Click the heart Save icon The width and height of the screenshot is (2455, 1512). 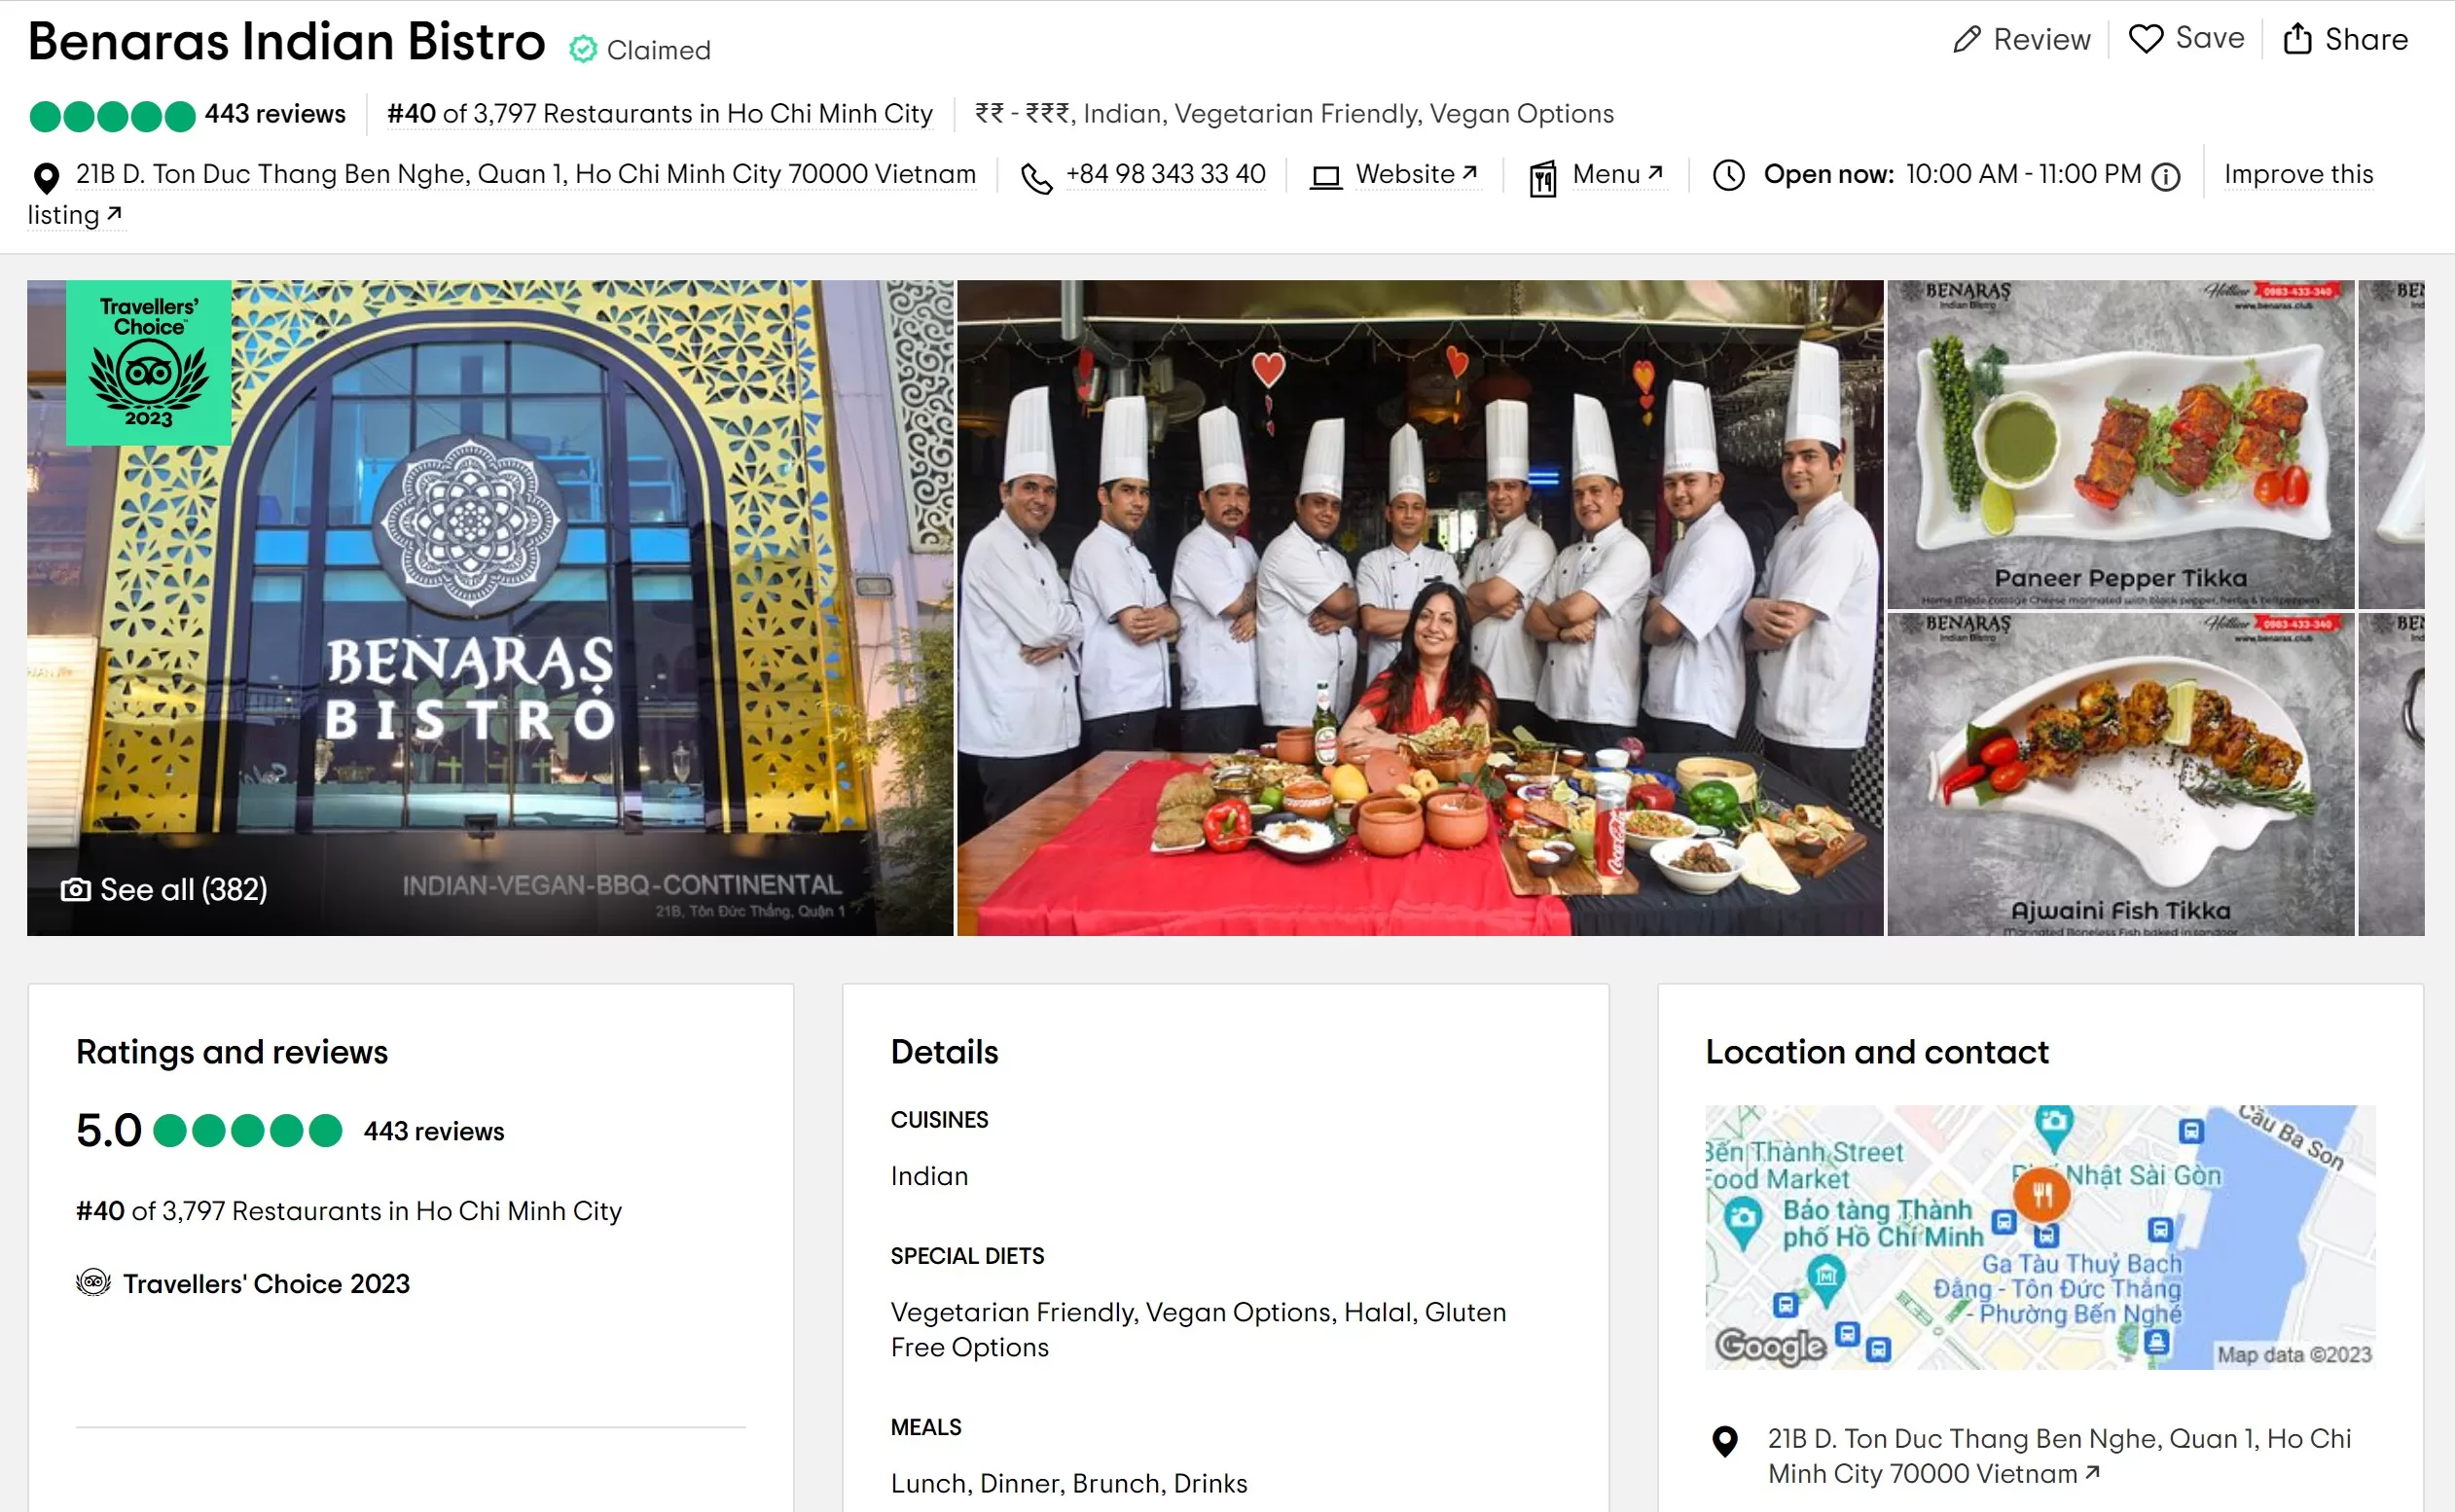click(x=2145, y=39)
